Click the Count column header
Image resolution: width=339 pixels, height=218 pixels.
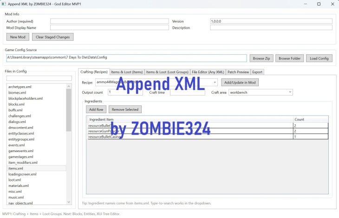click(311, 119)
